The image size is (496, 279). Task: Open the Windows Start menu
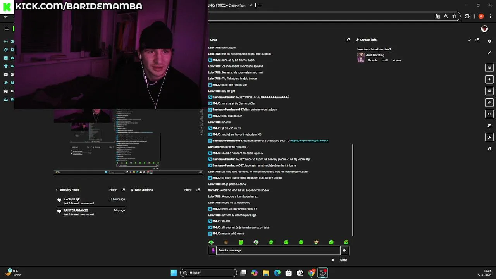174,273
